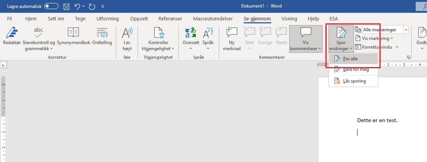Click Kontroller tilgjengelighet icon

click(x=158, y=32)
